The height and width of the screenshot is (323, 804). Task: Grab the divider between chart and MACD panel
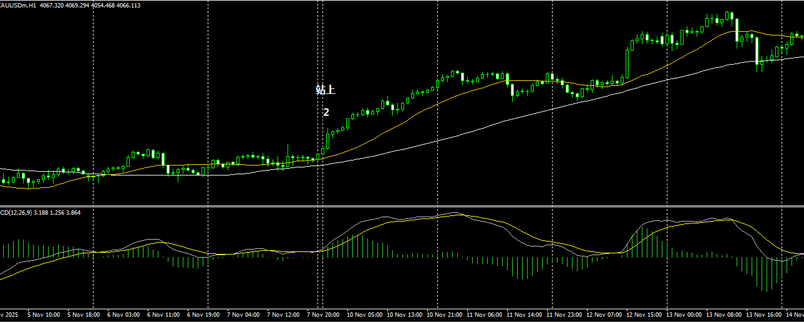[x=402, y=207]
